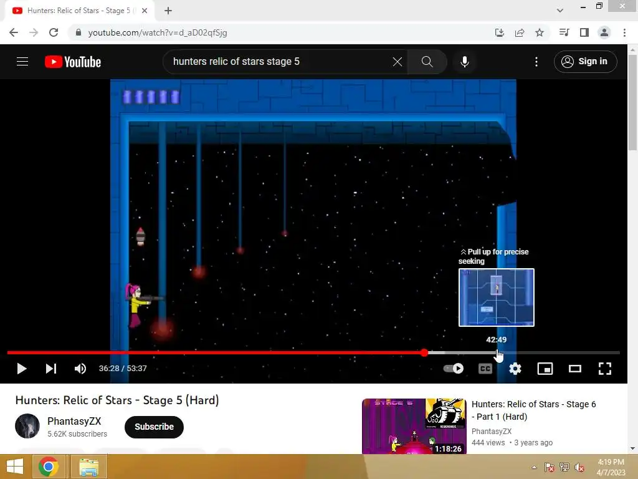This screenshot has height=479, width=638.
Task: Click the seek preview thumbnail
Action: point(496,298)
